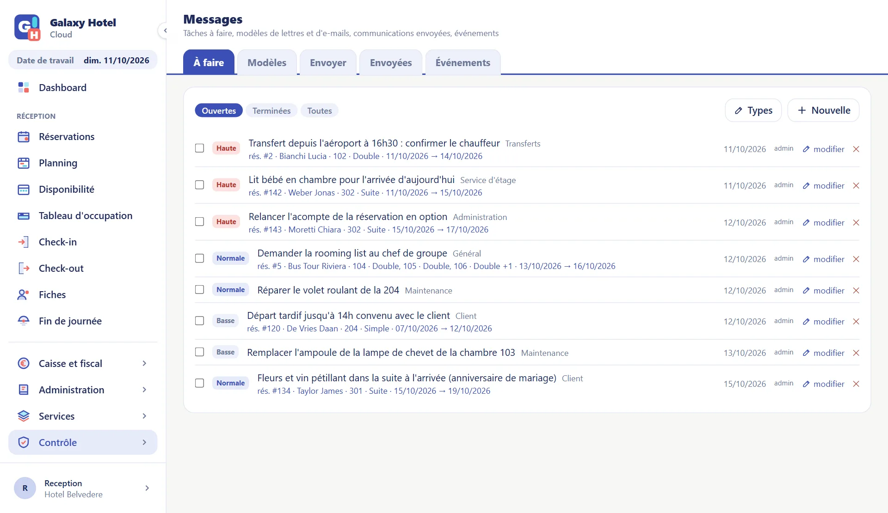
Task: Open Fiches using the person icon
Action: click(24, 295)
